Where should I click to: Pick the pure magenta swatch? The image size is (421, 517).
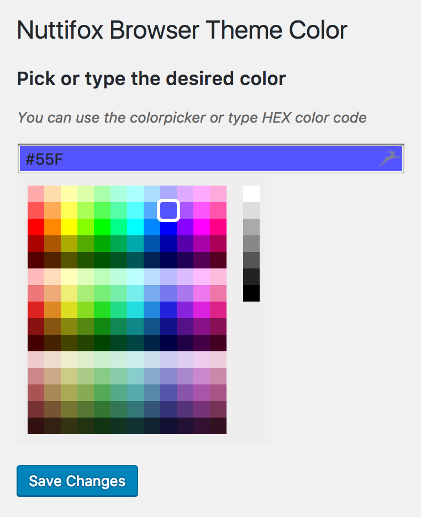point(202,227)
